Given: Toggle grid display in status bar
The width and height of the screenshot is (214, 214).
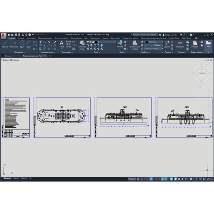Looking at the screenshot, I should 138,179.
